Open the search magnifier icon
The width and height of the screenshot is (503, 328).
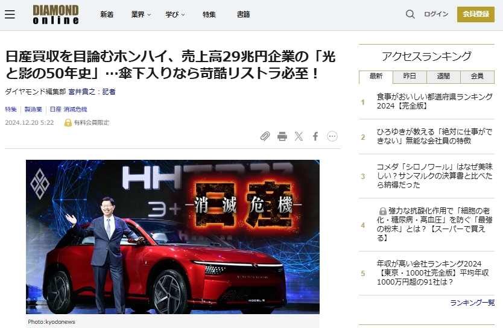(410, 14)
